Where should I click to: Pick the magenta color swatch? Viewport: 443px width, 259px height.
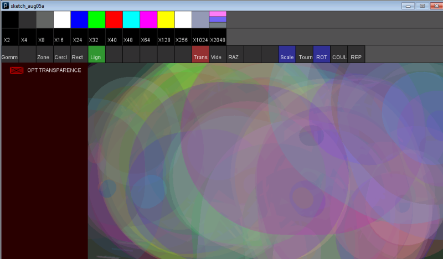tap(148, 20)
